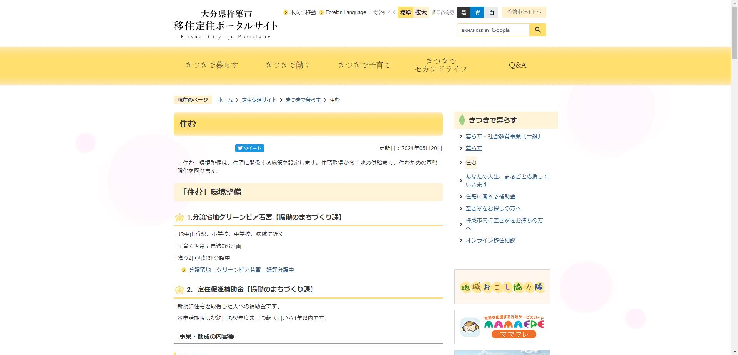Open the ホーム breadcrumb link
738x355 pixels.
coord(224,100)
